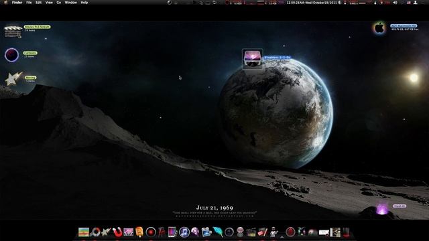Screen dimensions: 429x241
Task: Open the Go menu
Action: click(59, 3)
